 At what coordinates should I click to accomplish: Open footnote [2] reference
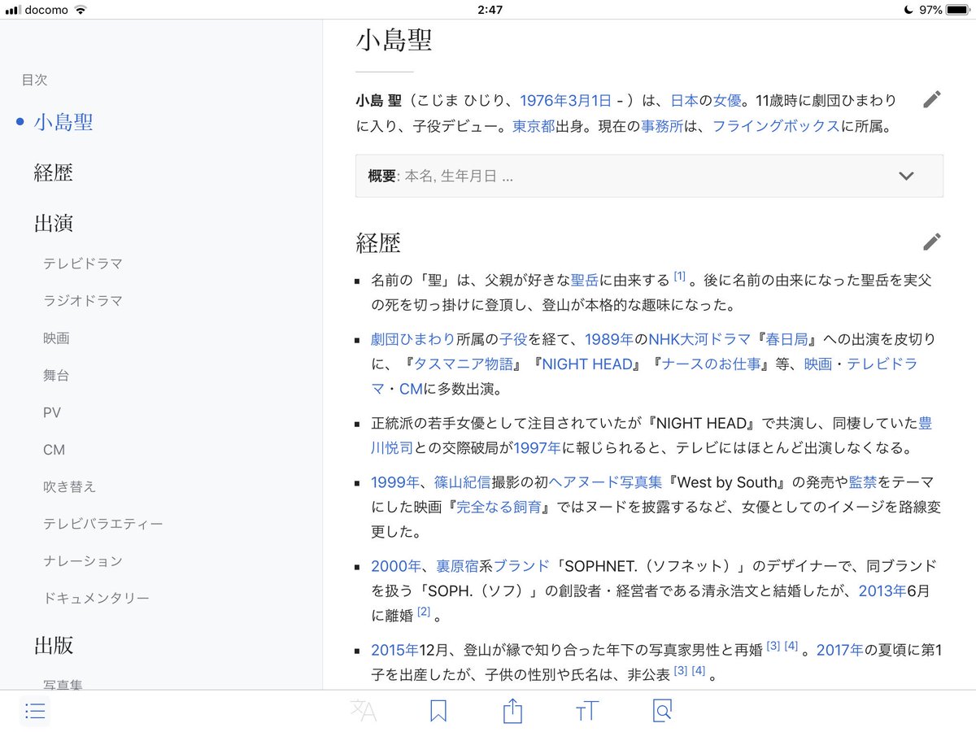tap(424, 613)
